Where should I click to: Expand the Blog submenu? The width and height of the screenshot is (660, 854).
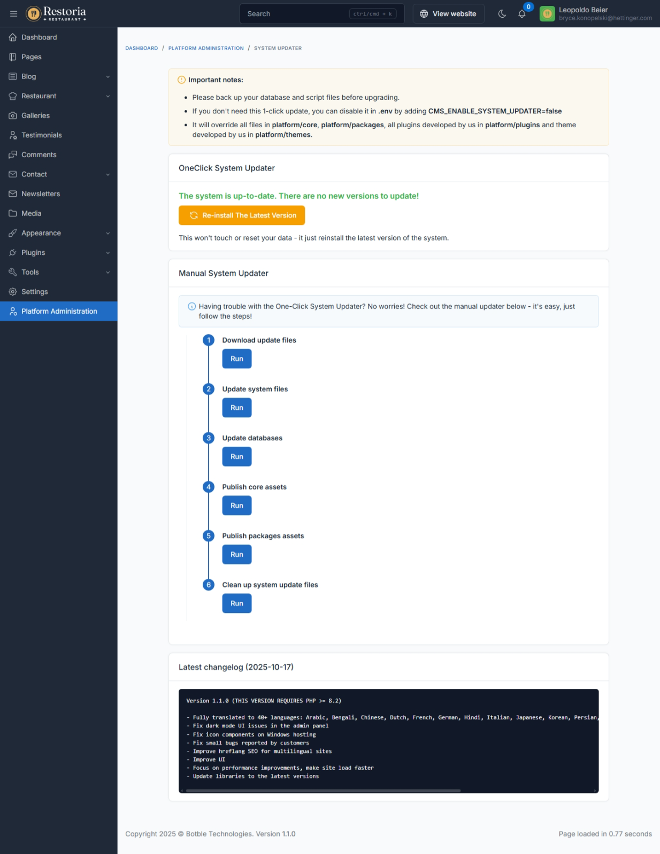58,76
